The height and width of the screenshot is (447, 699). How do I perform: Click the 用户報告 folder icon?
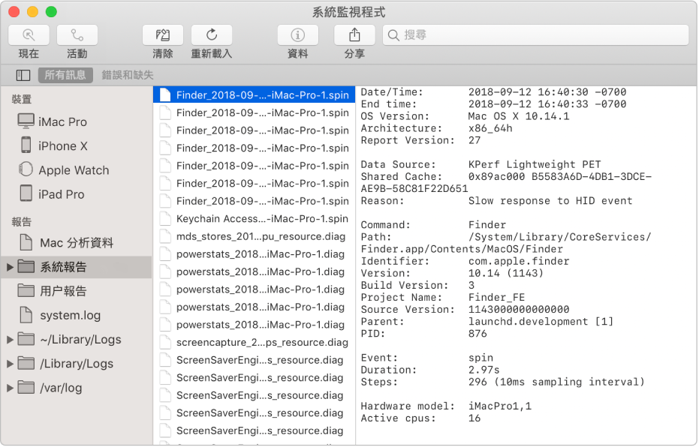pos(26,291)
